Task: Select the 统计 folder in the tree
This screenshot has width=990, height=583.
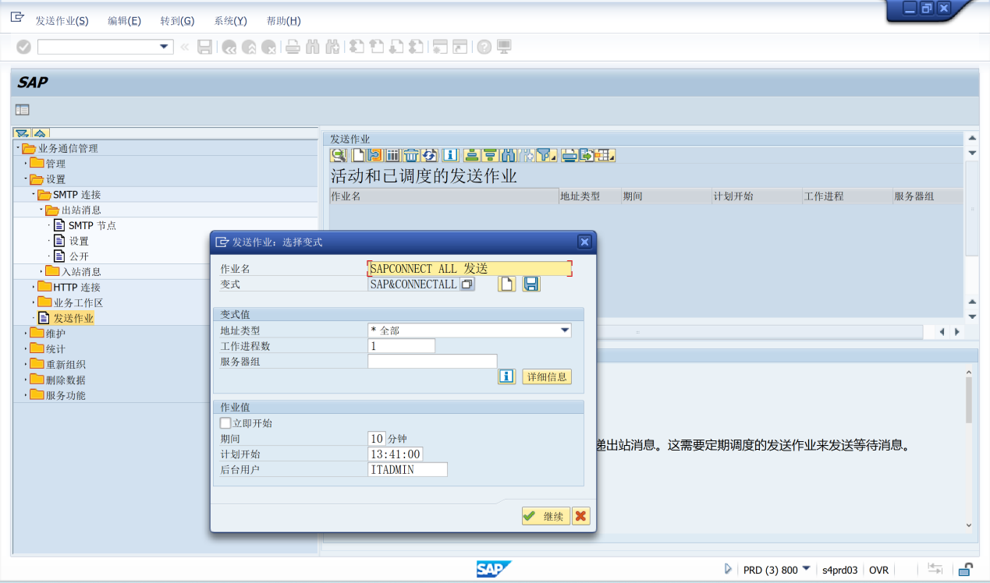Action: point(55,348)
